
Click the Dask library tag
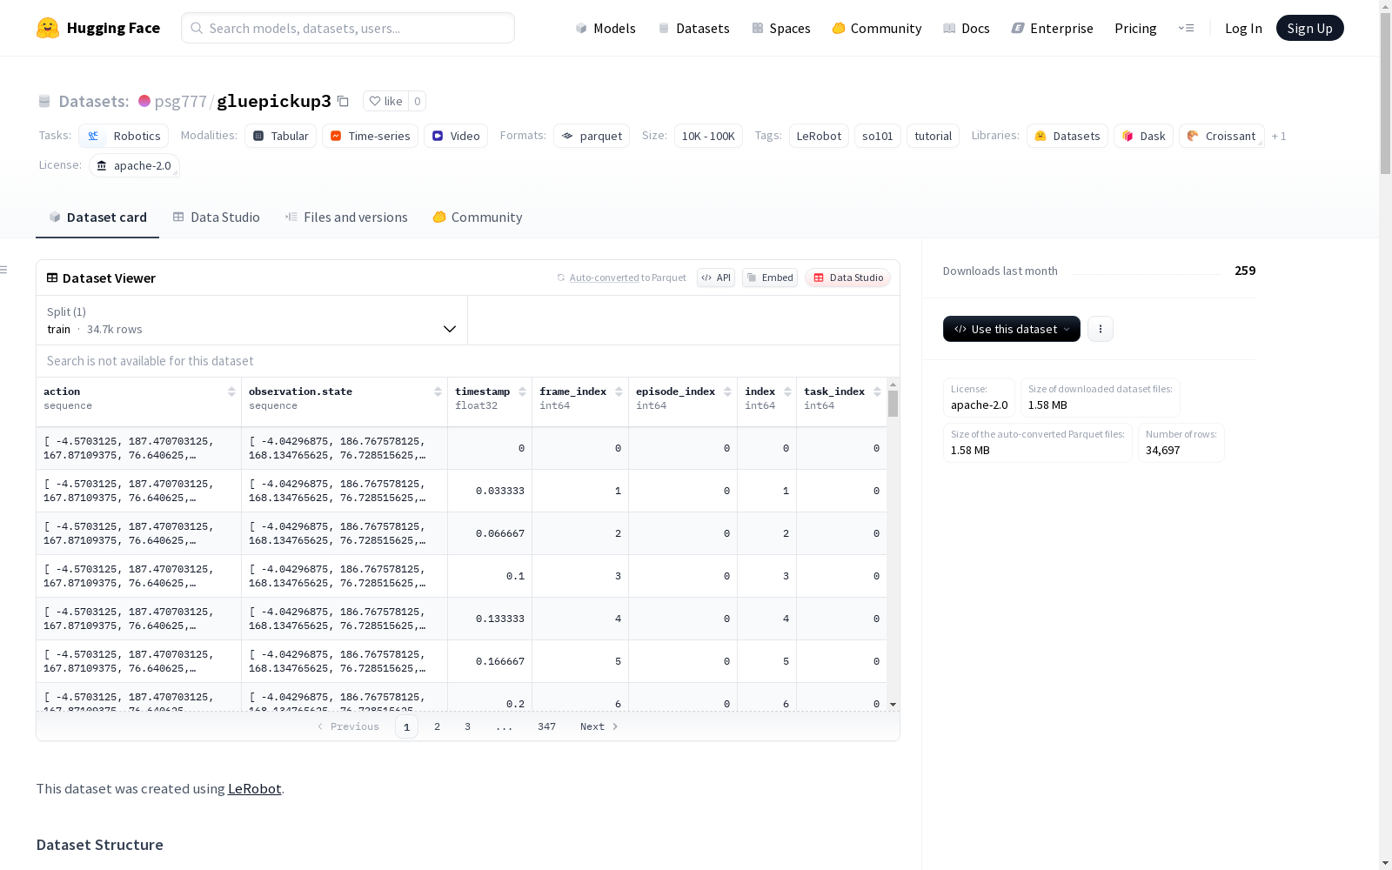click(1143, 136)
